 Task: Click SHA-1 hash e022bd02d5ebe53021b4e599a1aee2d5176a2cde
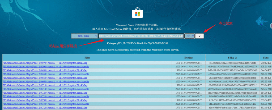point(232,89)
